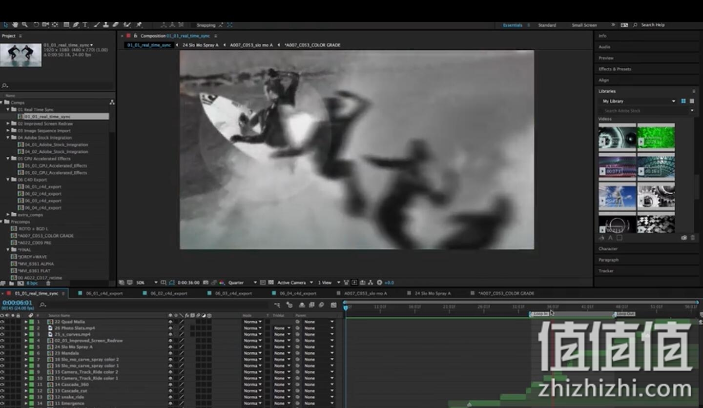703x408 pixels.
Task: Open the Info panel
Action: [602, 36]
